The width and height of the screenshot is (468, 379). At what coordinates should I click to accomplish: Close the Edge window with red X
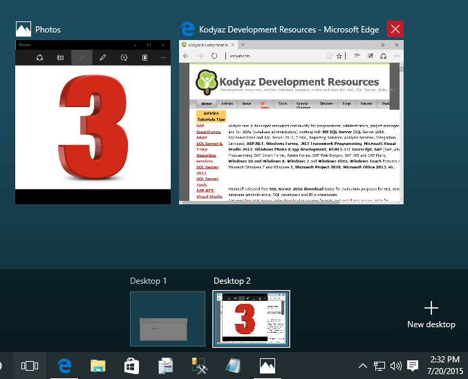tap(395, 29)
